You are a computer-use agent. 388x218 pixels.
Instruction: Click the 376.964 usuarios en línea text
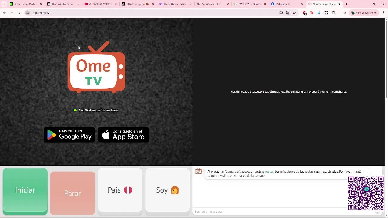(x=98, y=110)
